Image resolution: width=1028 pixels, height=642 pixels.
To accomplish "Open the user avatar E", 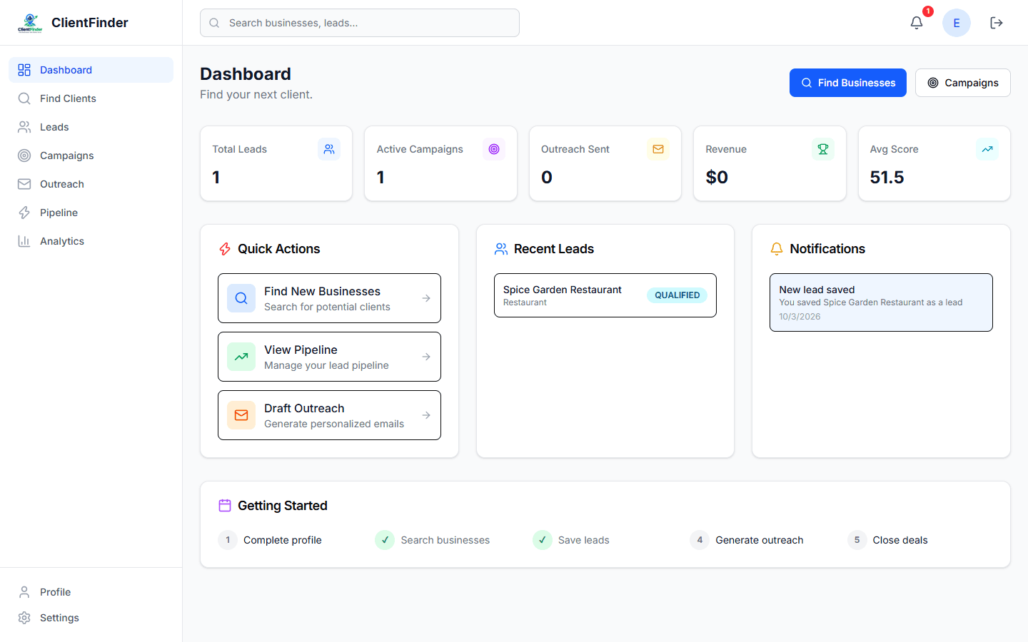I will pyautogui.click(x=957, y=23).
